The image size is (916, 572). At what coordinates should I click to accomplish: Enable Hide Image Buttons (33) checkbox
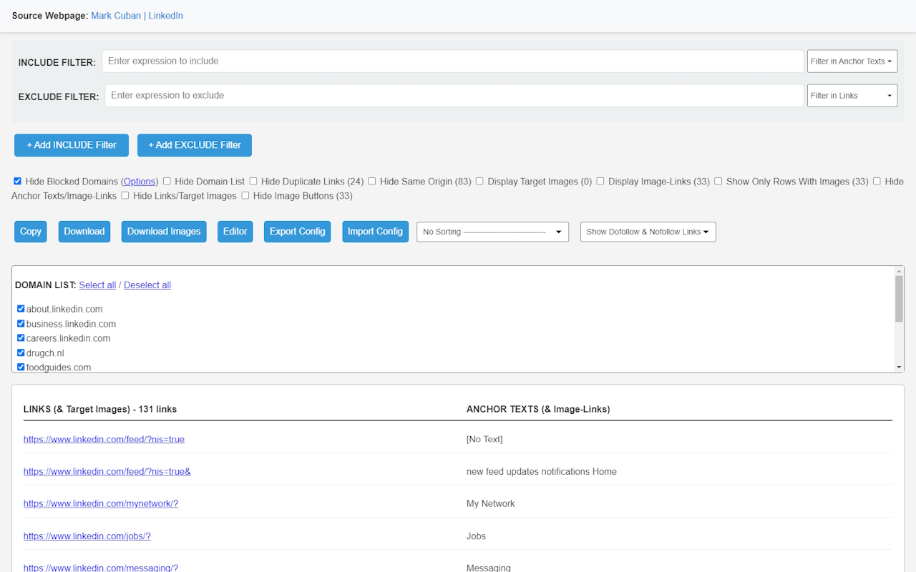245,195
